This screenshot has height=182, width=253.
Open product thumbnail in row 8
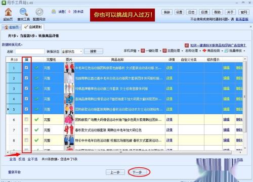tap(69, 140)
